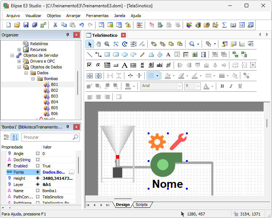Screen dimensions: 272x218
Task: Select B03 in the Bombas tree
Action: (x=54, y=96)
